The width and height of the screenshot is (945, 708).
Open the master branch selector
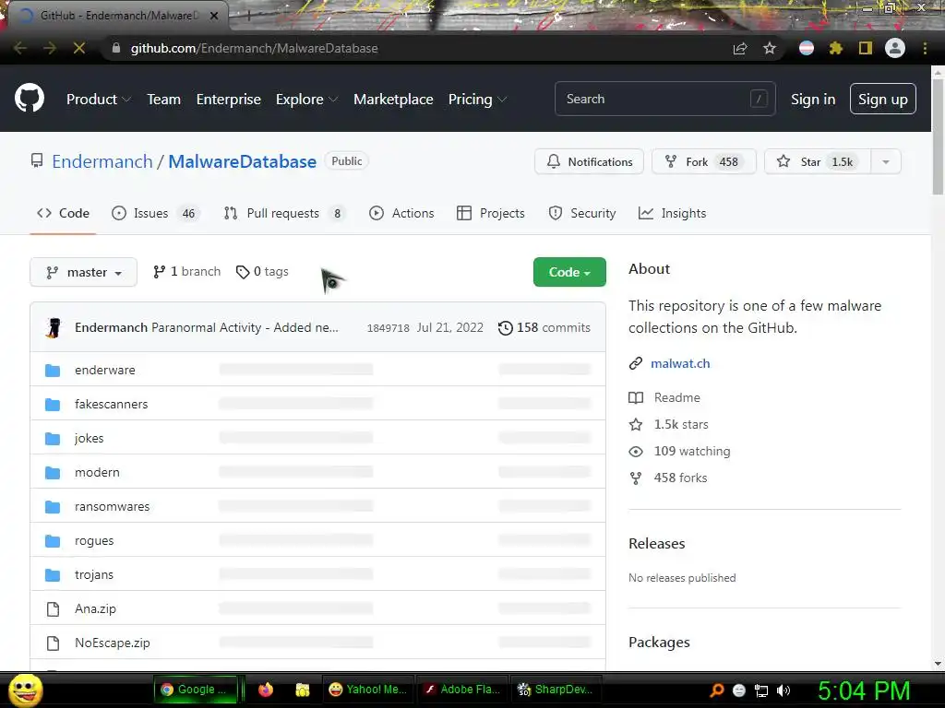(x=83, y=272)
